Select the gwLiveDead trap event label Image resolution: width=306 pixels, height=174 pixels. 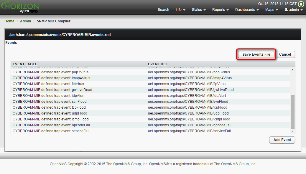(52, 90)
